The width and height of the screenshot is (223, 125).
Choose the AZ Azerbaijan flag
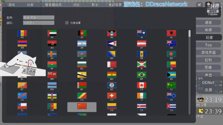82,54
